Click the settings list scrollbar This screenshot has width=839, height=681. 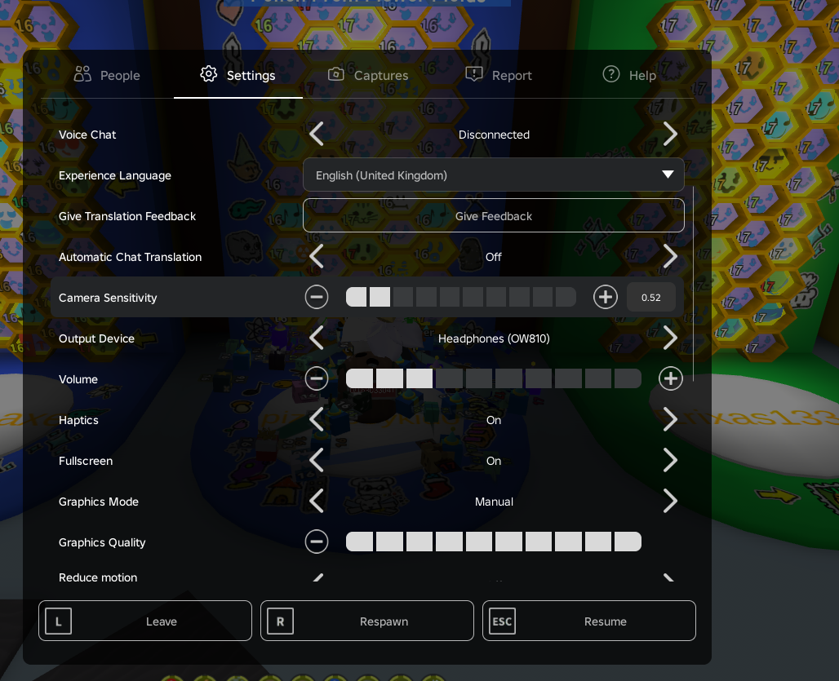(x=694, y=283)
